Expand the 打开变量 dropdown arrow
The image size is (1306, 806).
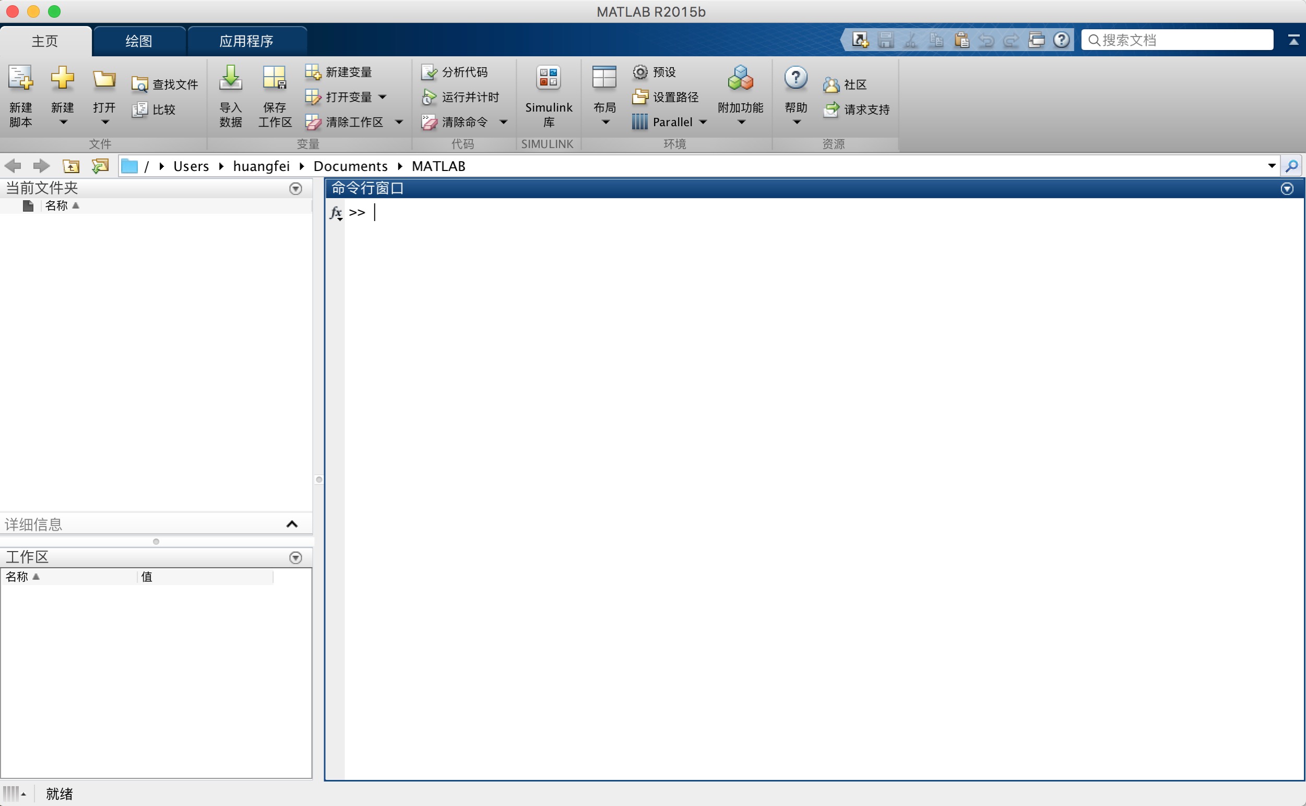point(382,97)
